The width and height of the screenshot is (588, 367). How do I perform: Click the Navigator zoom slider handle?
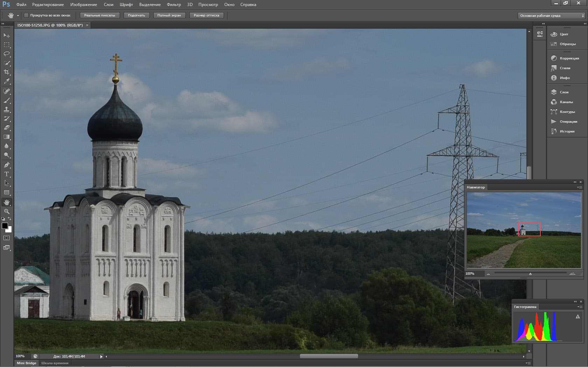tap(530, 274)
